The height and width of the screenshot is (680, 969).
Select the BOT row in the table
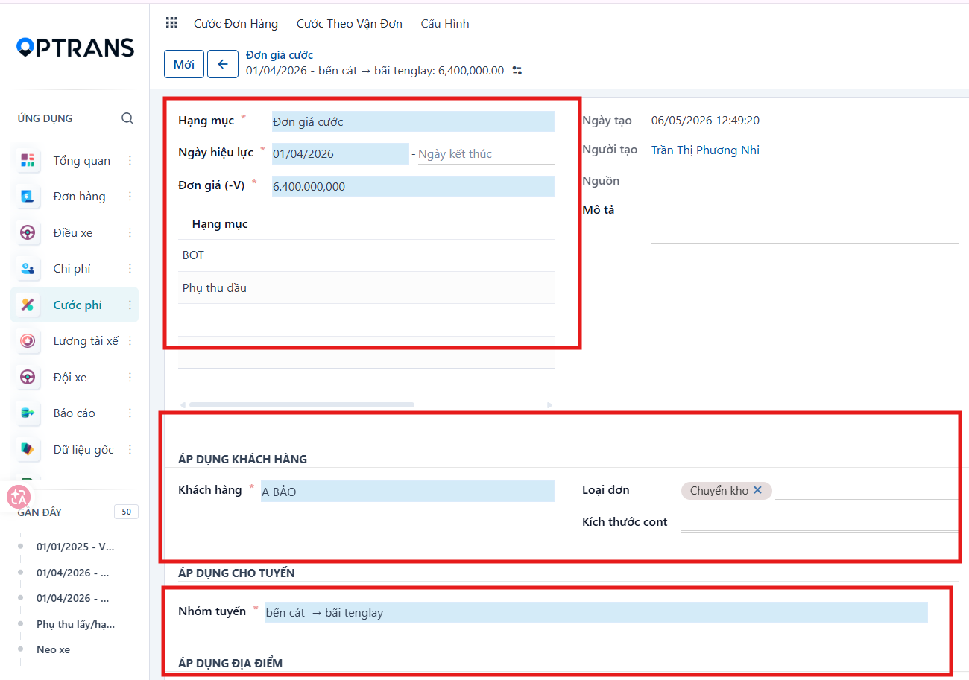(x=366, y=255)
